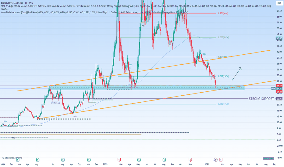Click the 0.618(29.56) Fibonacci level label
Viewport: 284px width, 167px height.
tap(223, 77)
